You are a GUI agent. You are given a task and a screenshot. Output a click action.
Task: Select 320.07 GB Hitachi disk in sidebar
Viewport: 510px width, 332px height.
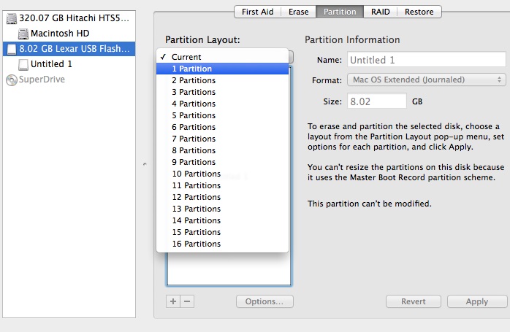point(69,18)
